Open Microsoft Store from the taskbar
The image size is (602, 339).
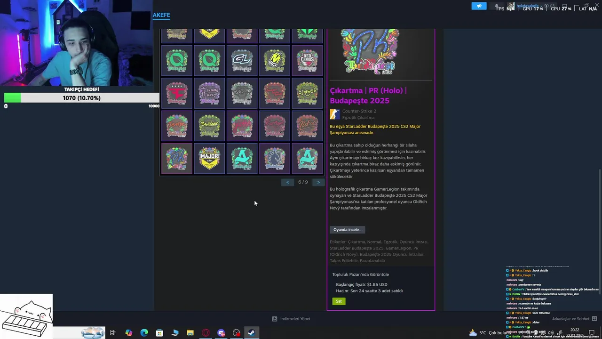[x=159, y=333]
